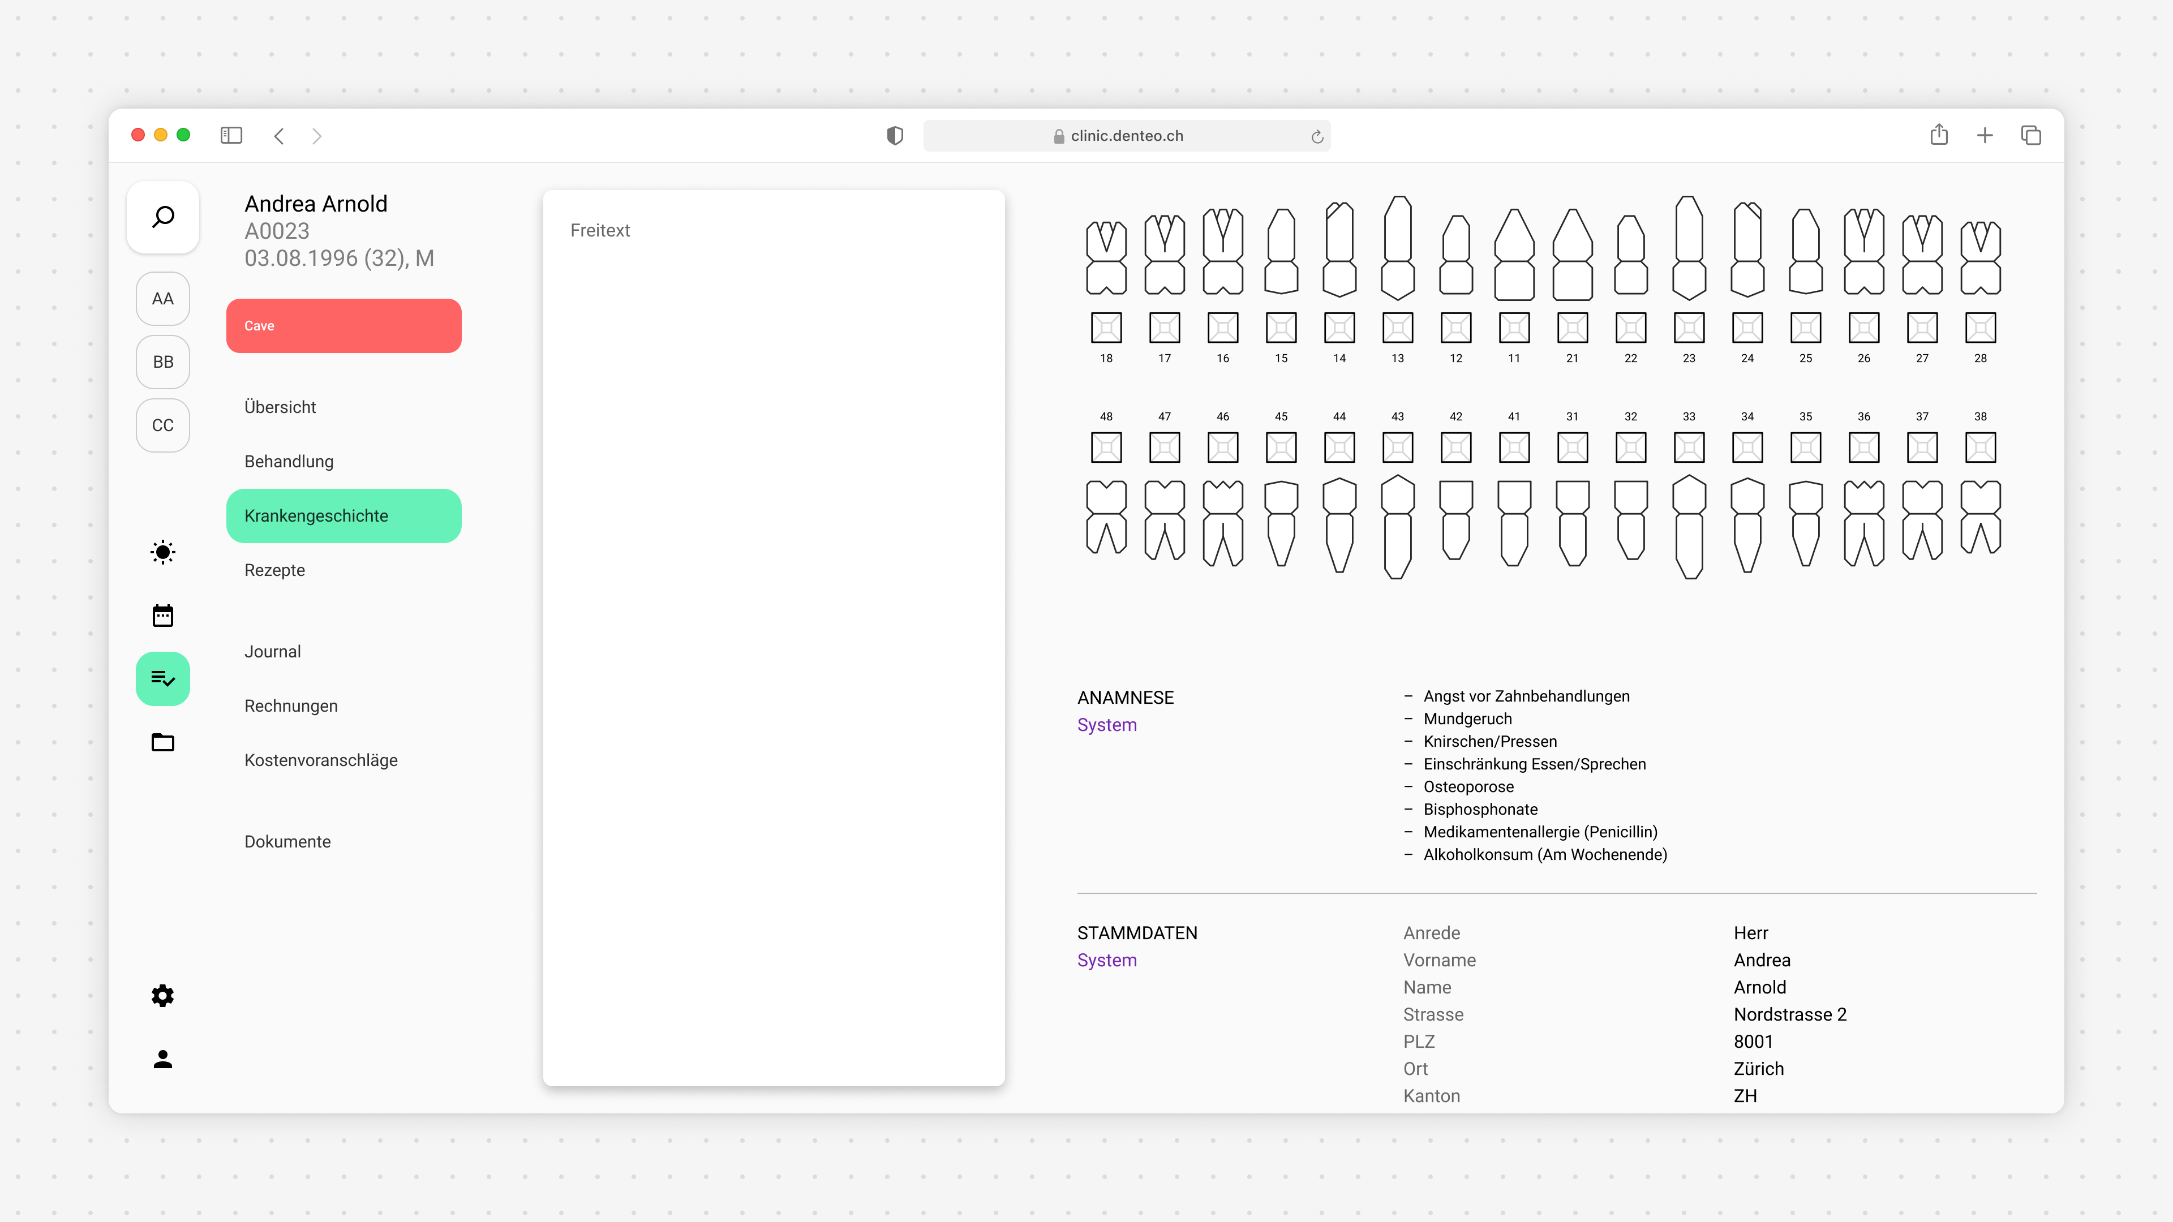Click the Safari share icon
The width and height of the screenshot is (2173, 1222).
point(1939,135)
